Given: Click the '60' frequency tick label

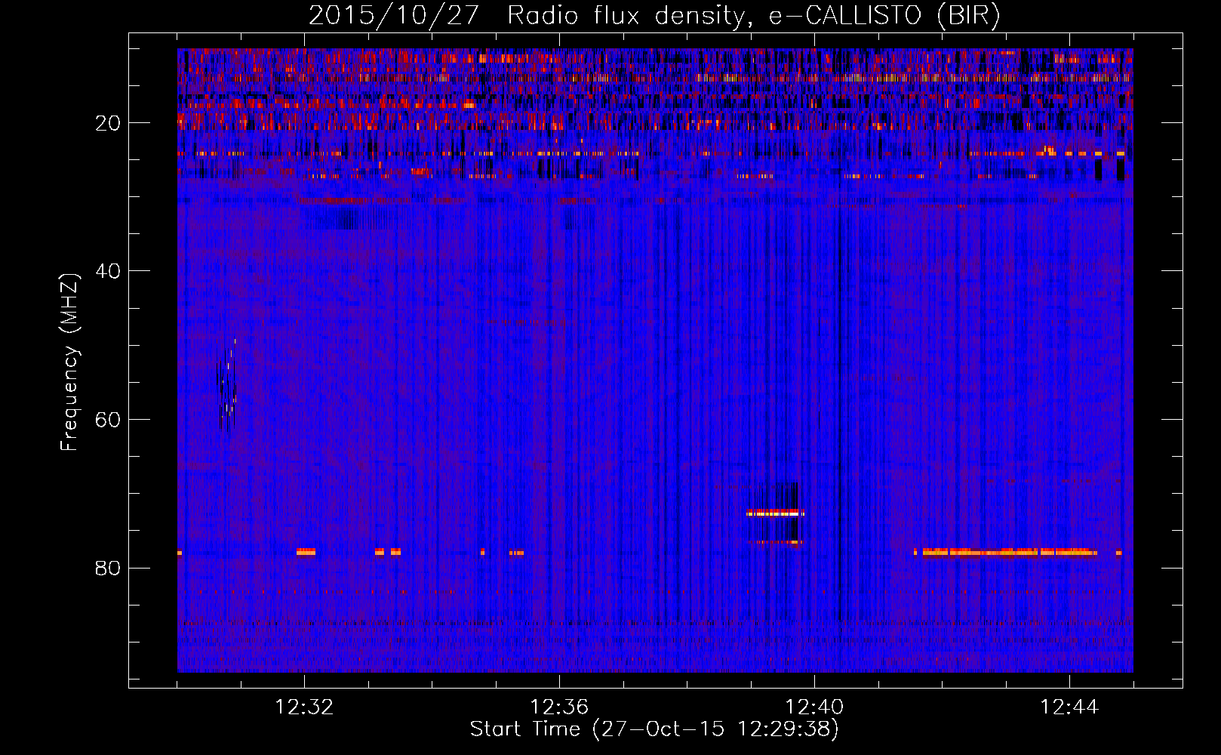Looking at the screenshot, I should (x=109, y=420).
